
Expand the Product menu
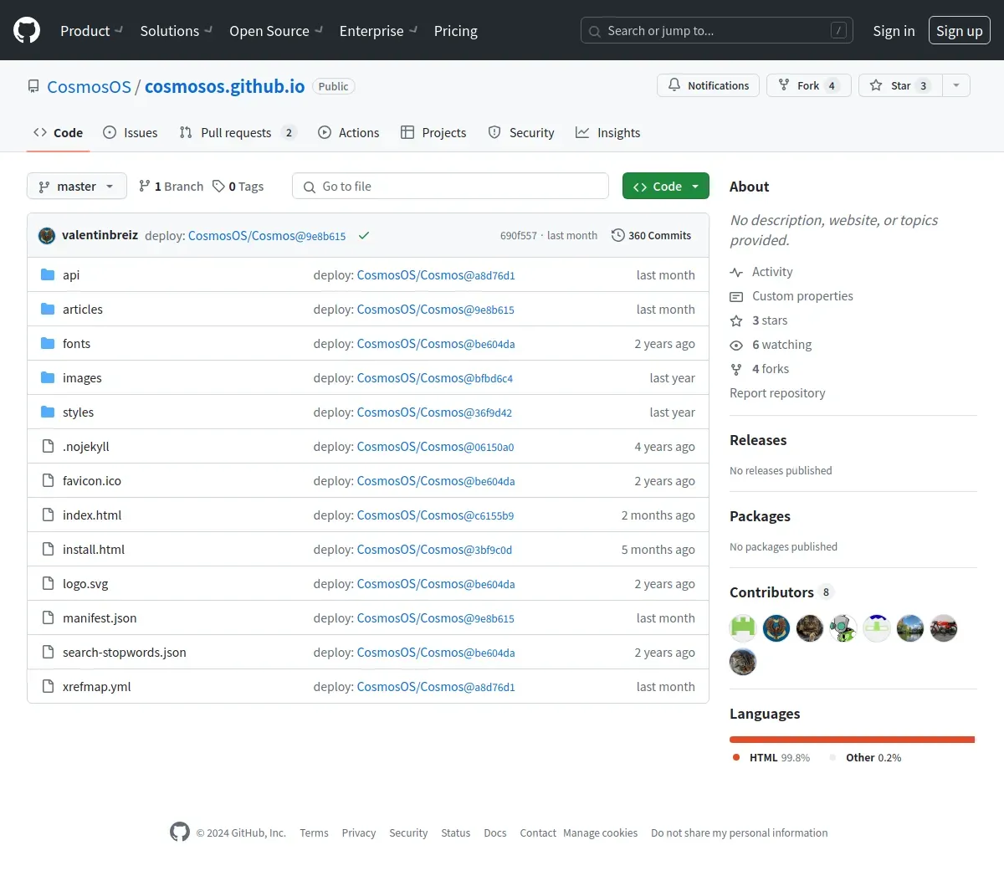[91, 31]
